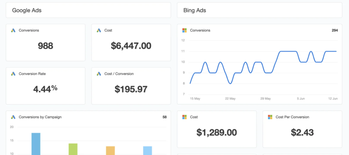The width and height of the screenshot is (349, 155).
Task: Select the green campaign bar
Action: pos(73,149)
